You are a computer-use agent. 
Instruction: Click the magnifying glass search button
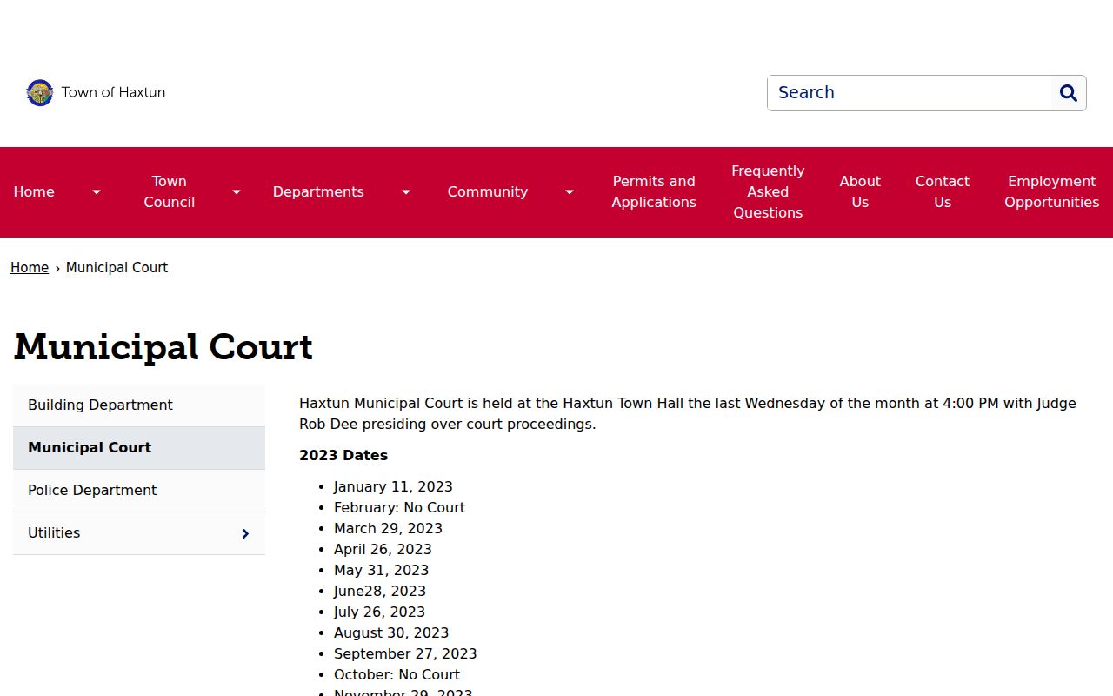click(1069, 93)
